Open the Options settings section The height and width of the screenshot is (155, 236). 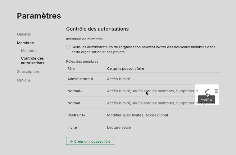24,80
